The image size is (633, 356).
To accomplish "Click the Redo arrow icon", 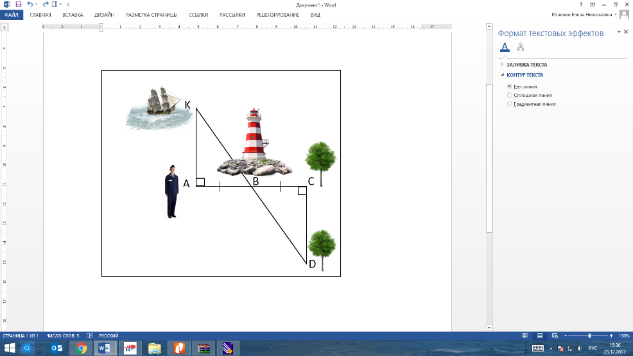I will pyautogui.click(x=46, y=4).
